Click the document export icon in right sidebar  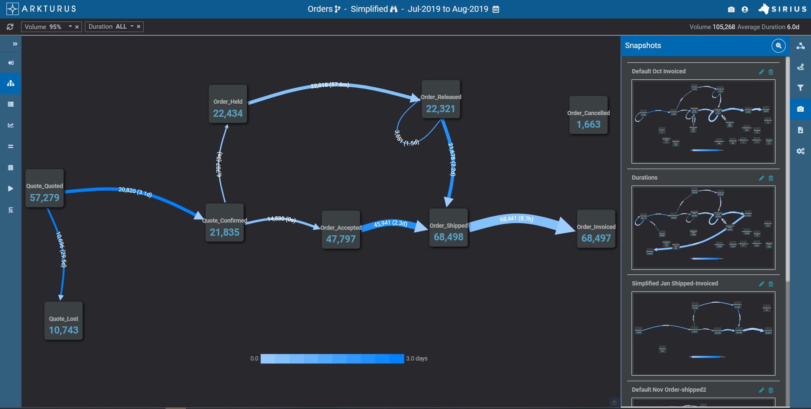[x=800, y=130]
